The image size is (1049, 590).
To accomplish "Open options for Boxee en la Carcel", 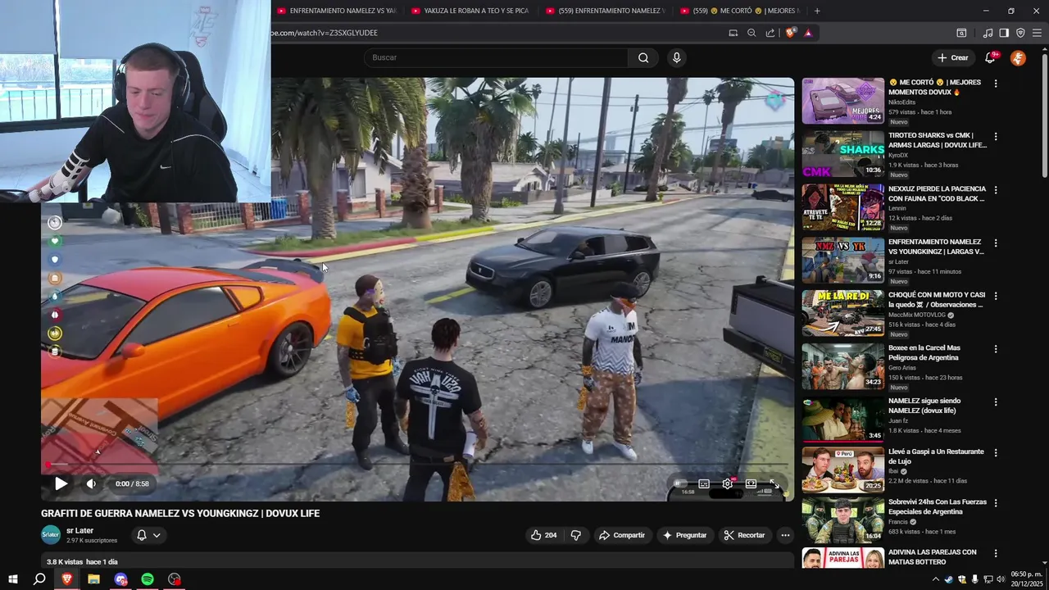I will [x=996, y=349].
